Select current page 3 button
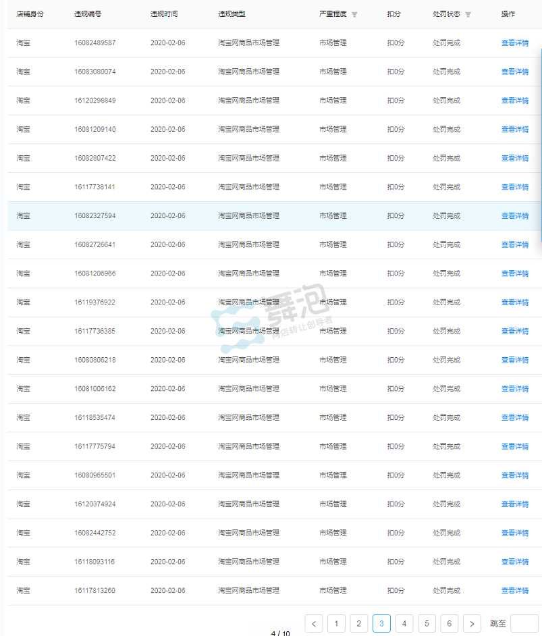This screenshot has height=636, width=542. 381,624
